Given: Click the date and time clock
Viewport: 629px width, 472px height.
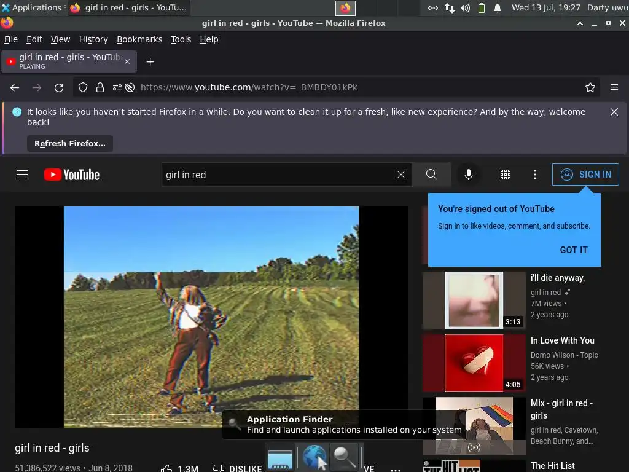Looking at the screenshot, I should coord(545,7).
